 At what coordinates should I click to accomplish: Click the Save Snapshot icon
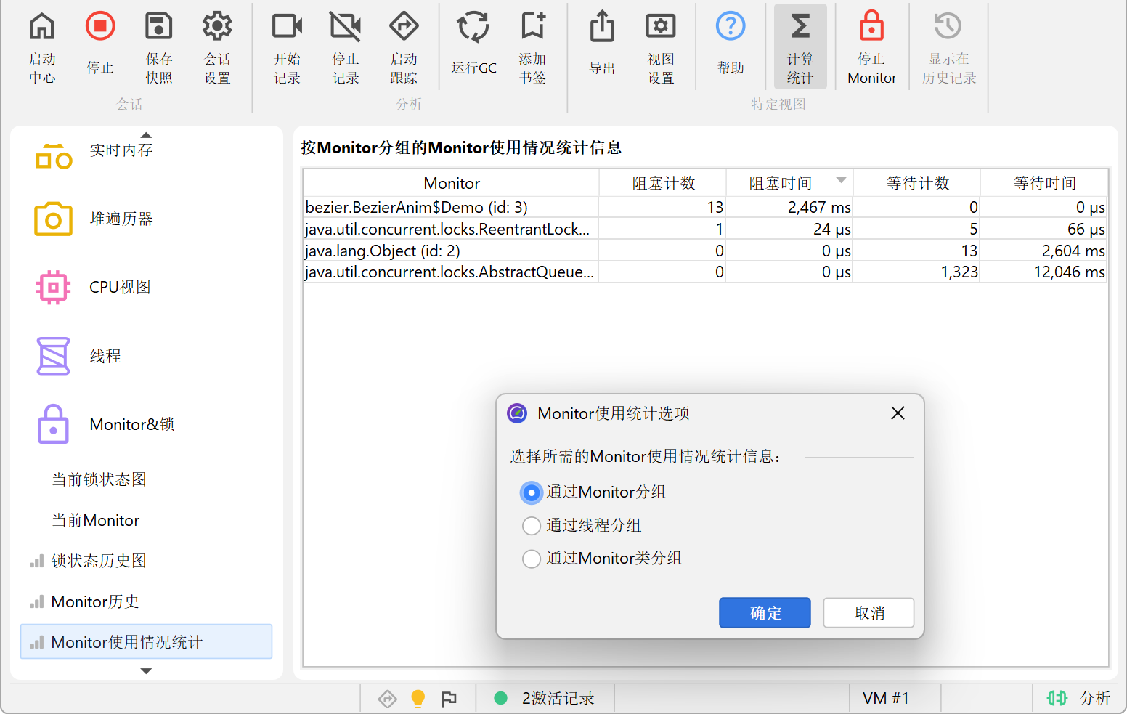[x=158, y=27]
